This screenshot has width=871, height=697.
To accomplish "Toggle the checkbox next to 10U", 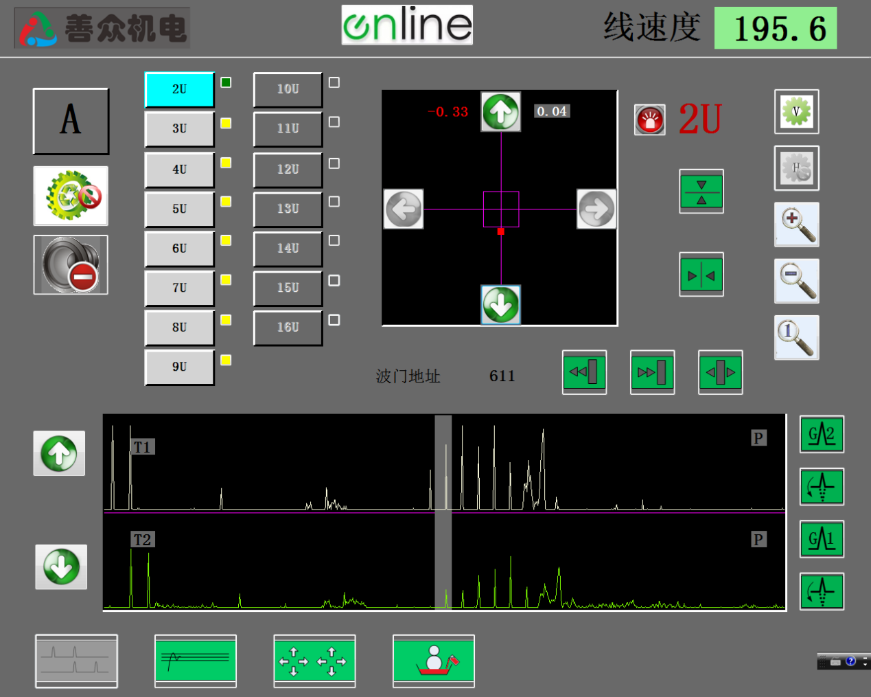I will click(334, 82).
